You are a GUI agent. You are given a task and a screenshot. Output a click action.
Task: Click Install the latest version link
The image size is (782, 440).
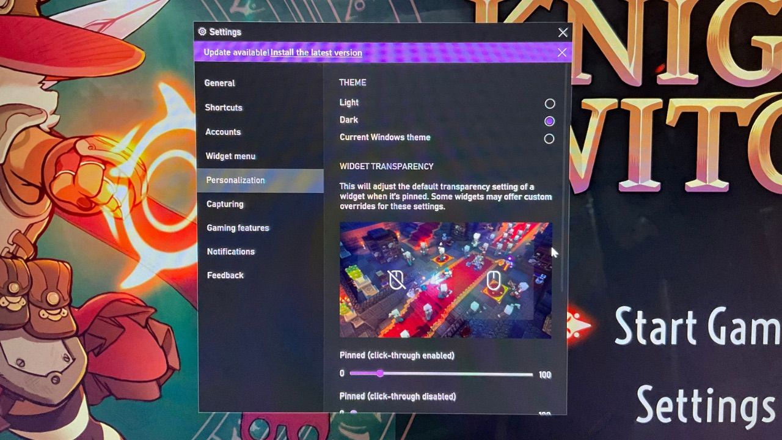pos(316,53)
